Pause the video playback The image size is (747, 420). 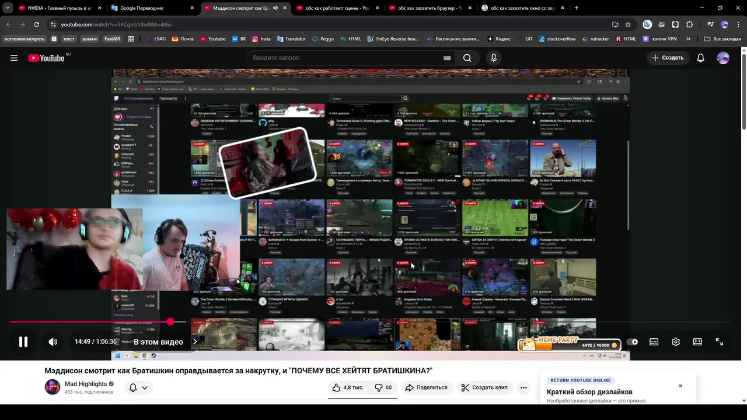coord(23,342)
